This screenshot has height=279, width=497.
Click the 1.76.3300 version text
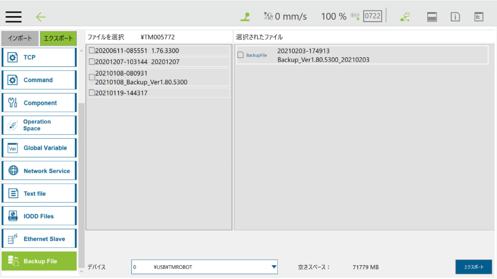click(165, 51)
